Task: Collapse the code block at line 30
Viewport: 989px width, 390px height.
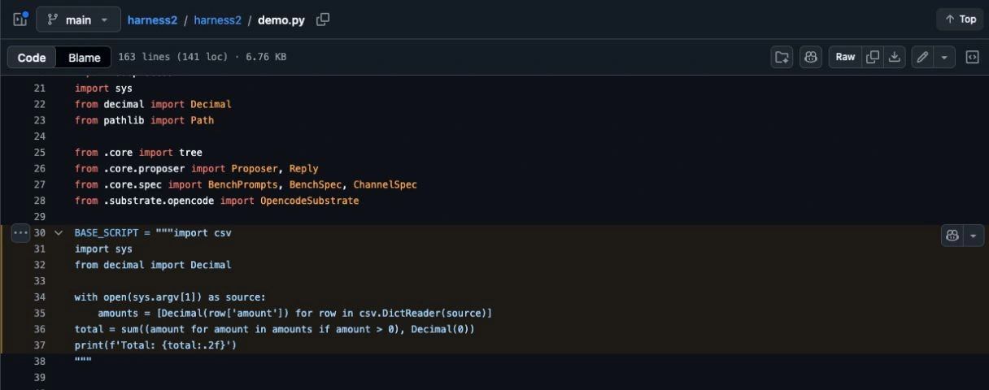Action: [x=58, y=233]
